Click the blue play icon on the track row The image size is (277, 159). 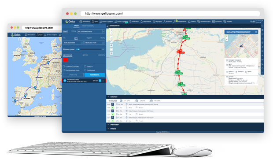click(x=65, y=81)
